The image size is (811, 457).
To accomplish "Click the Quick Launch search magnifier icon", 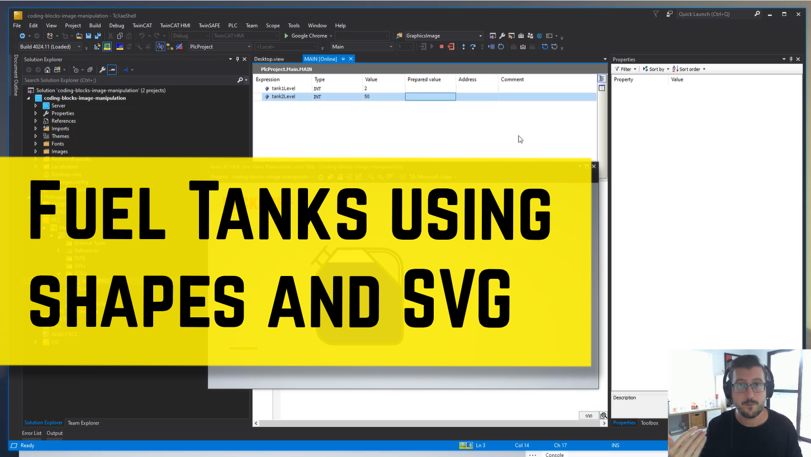I will click(x=757, y=14).
